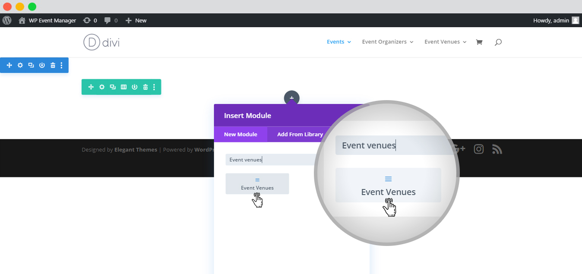Insert the Event Venues module tile
This screenshot has height=274, width=582.
click(x=257, y=184)
